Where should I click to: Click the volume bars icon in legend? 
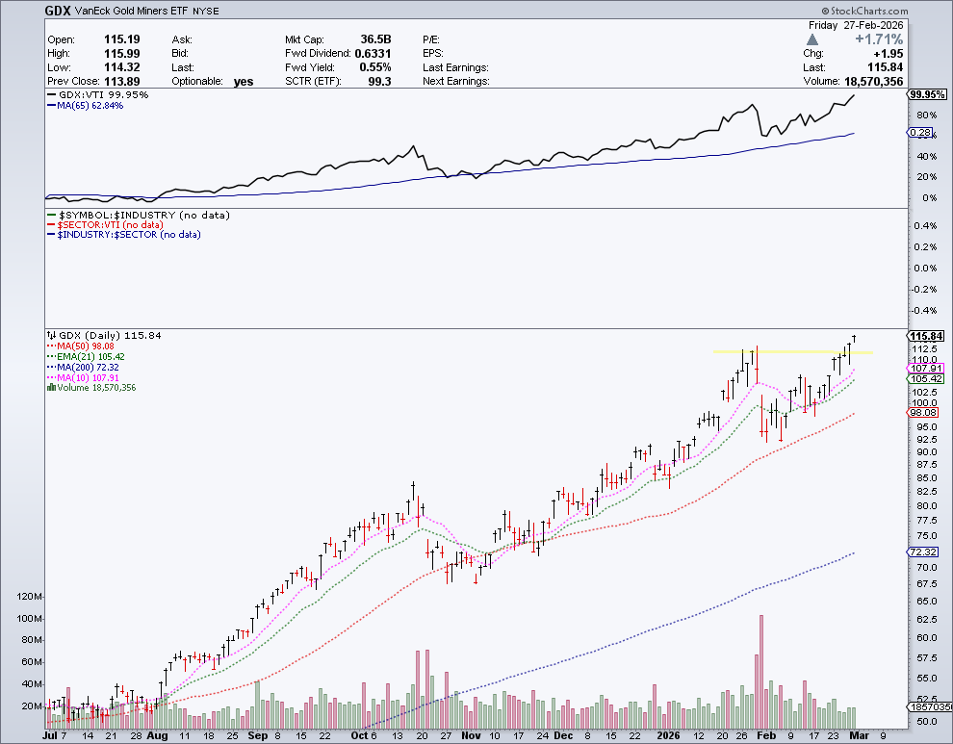(x=52, y=387)
